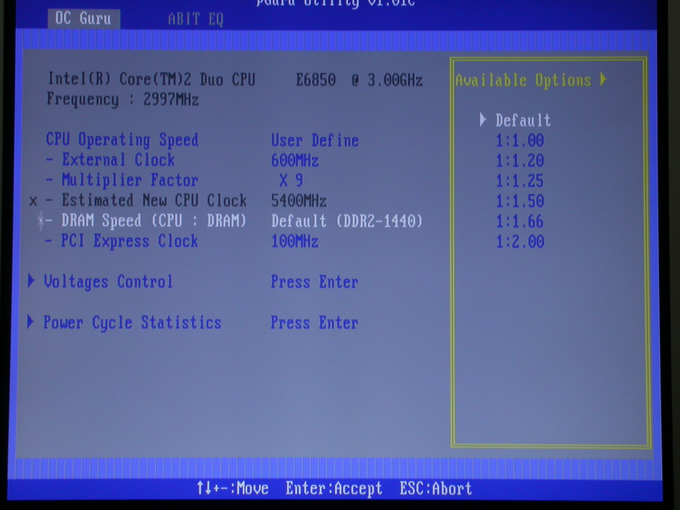Open the User Define value dropdown
The image size is (680, 510).
coord(315,141)
